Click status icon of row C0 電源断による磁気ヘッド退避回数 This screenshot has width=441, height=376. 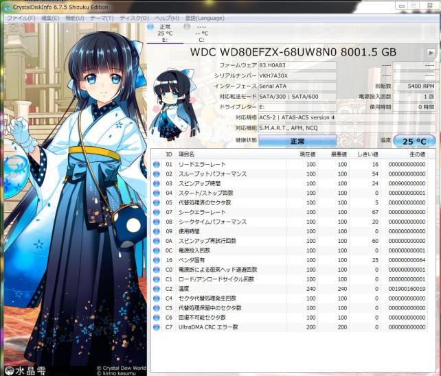(157, 270)
